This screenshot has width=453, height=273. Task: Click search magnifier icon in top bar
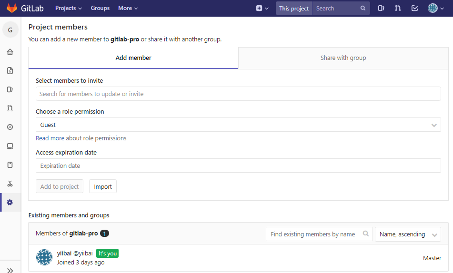tap(363, 9)
